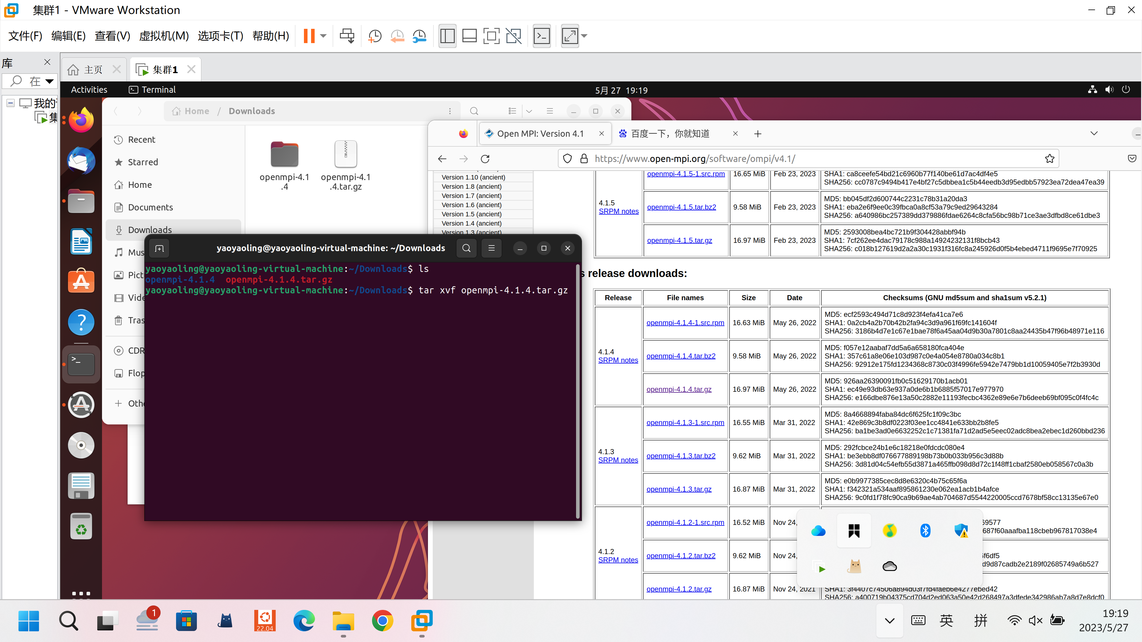Select Documents in Files sidebar
This screenshot has height=642, width=1142.
[x=173, y=207]
